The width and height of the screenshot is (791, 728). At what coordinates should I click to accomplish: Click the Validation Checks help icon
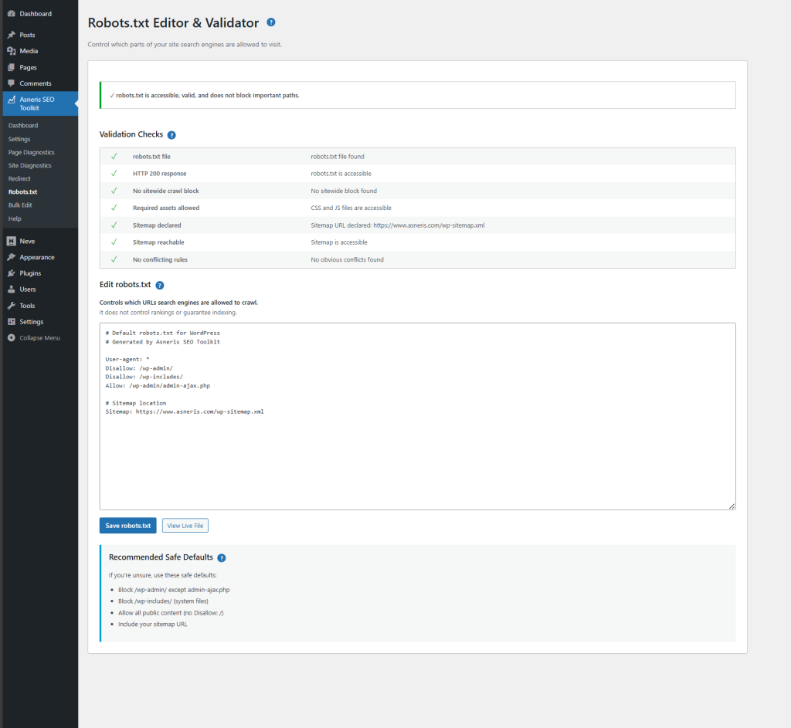(x=171, y=134)
